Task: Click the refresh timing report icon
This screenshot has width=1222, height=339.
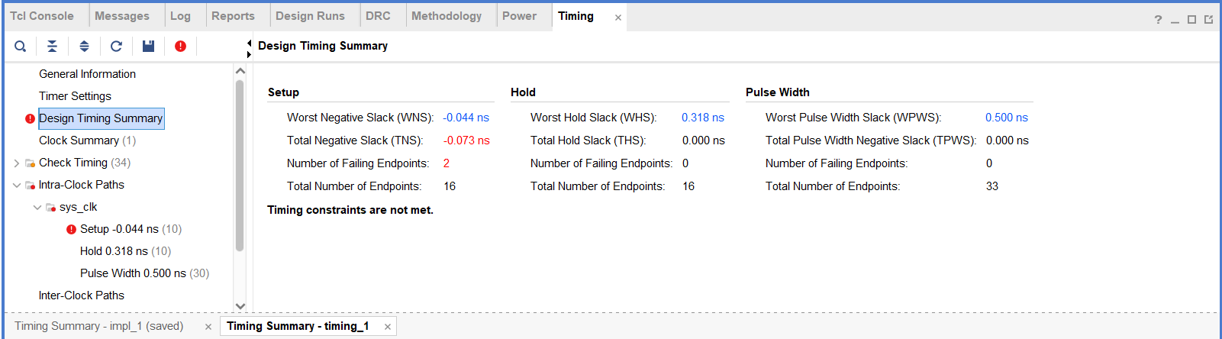Action: pos(116,47)
